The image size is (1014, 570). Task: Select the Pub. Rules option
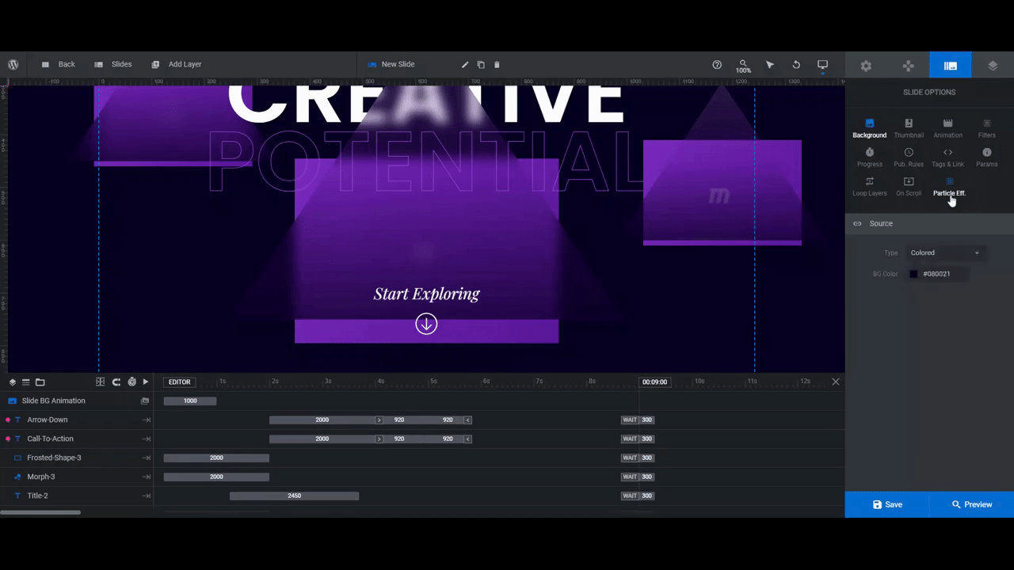[x=909, y=158]
